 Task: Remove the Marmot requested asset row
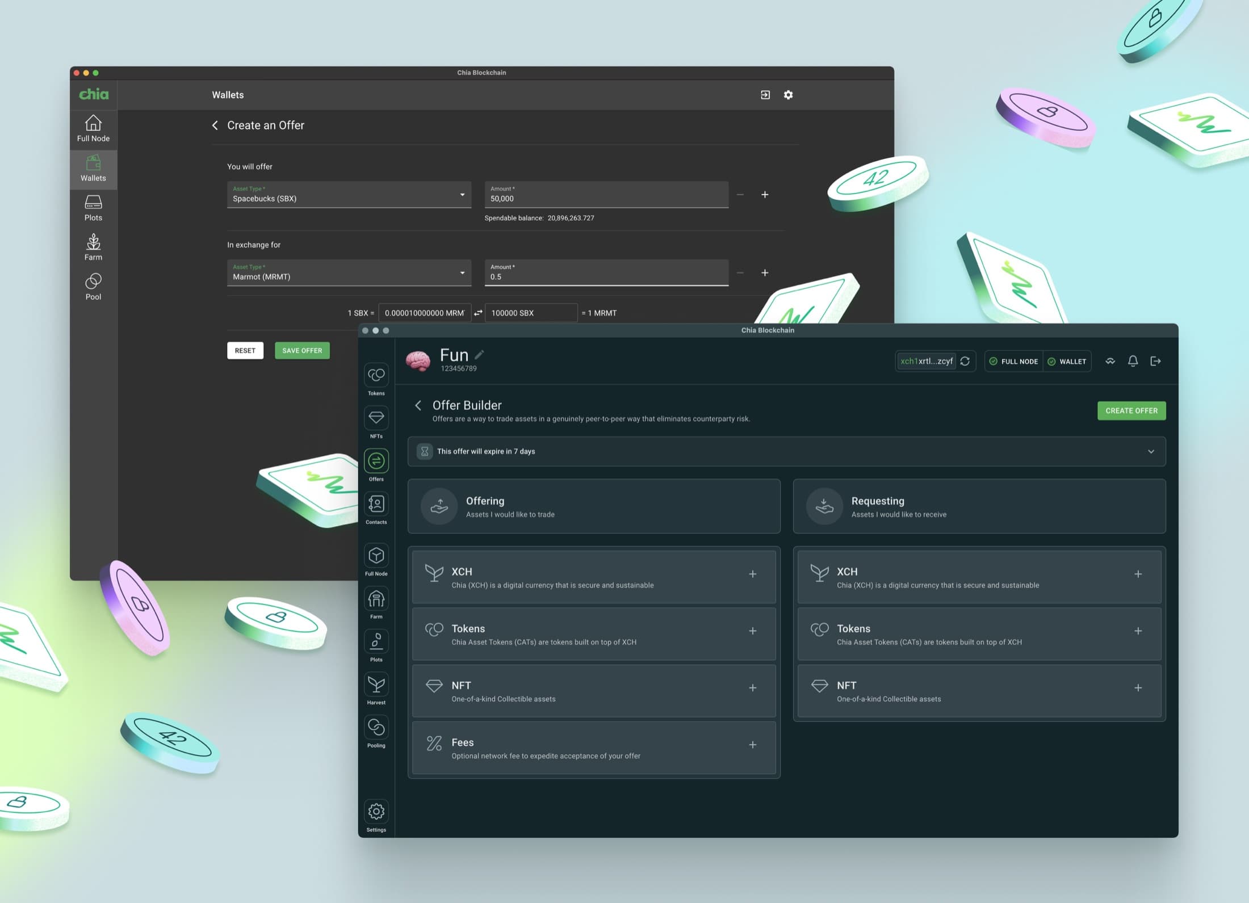tap(740, 273)
